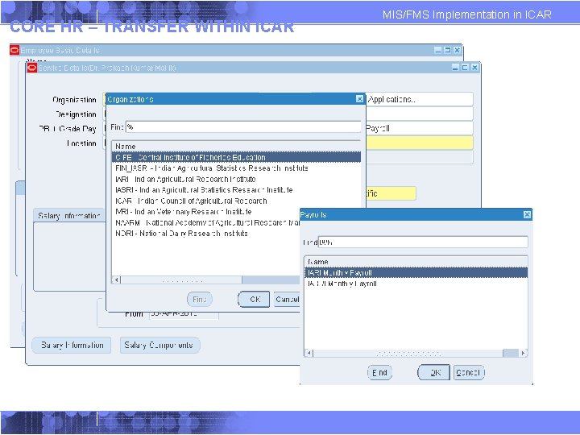Click the Name column header in Organizations

click(x=236, y=146)
